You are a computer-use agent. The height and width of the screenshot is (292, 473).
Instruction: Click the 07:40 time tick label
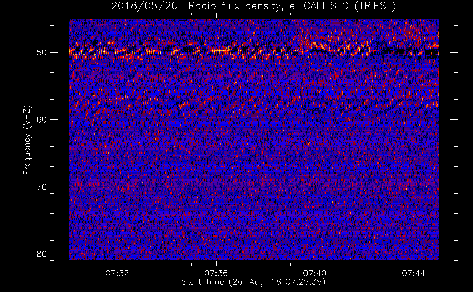pos(315,274)
